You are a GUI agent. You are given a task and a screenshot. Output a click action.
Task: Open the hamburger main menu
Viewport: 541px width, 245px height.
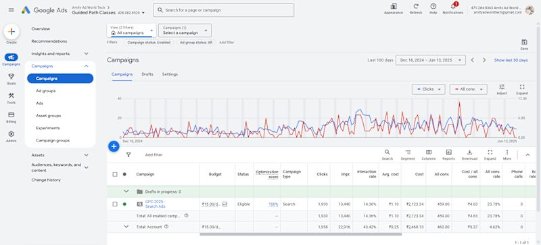pos(11,10)
